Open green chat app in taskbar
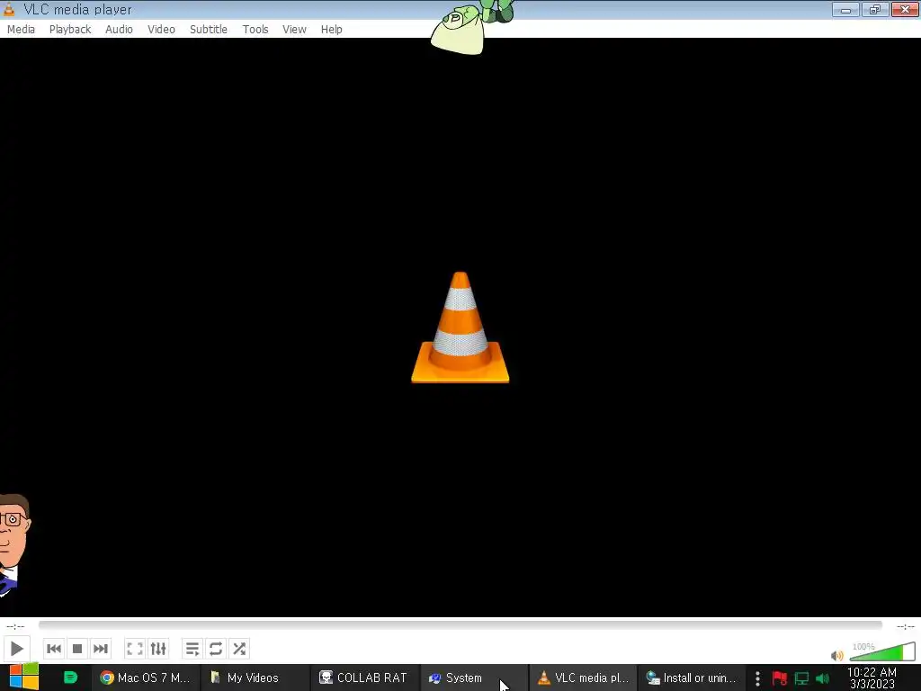Screen dimensions: 921x691 click(x=70, y=678)
